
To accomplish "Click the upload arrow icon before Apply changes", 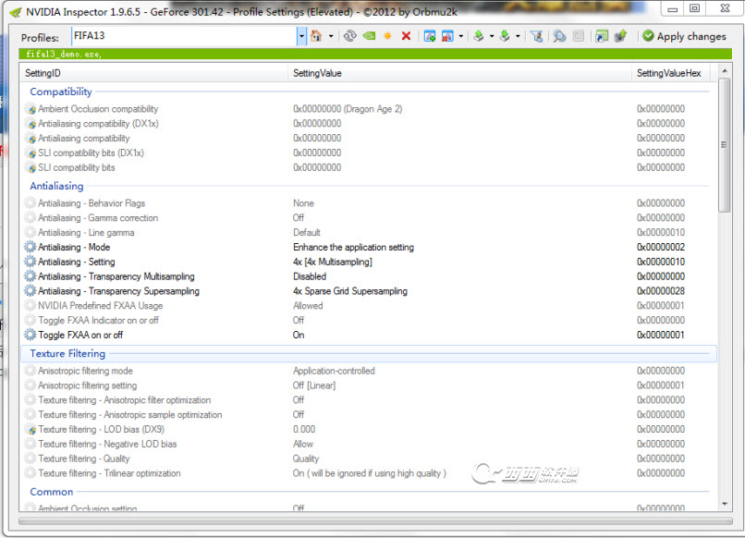I will pos(620,36).
